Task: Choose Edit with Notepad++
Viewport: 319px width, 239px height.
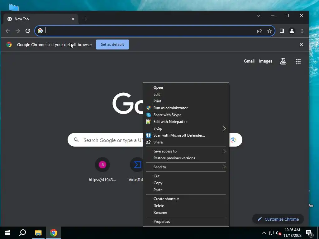Action: [186, 122]
